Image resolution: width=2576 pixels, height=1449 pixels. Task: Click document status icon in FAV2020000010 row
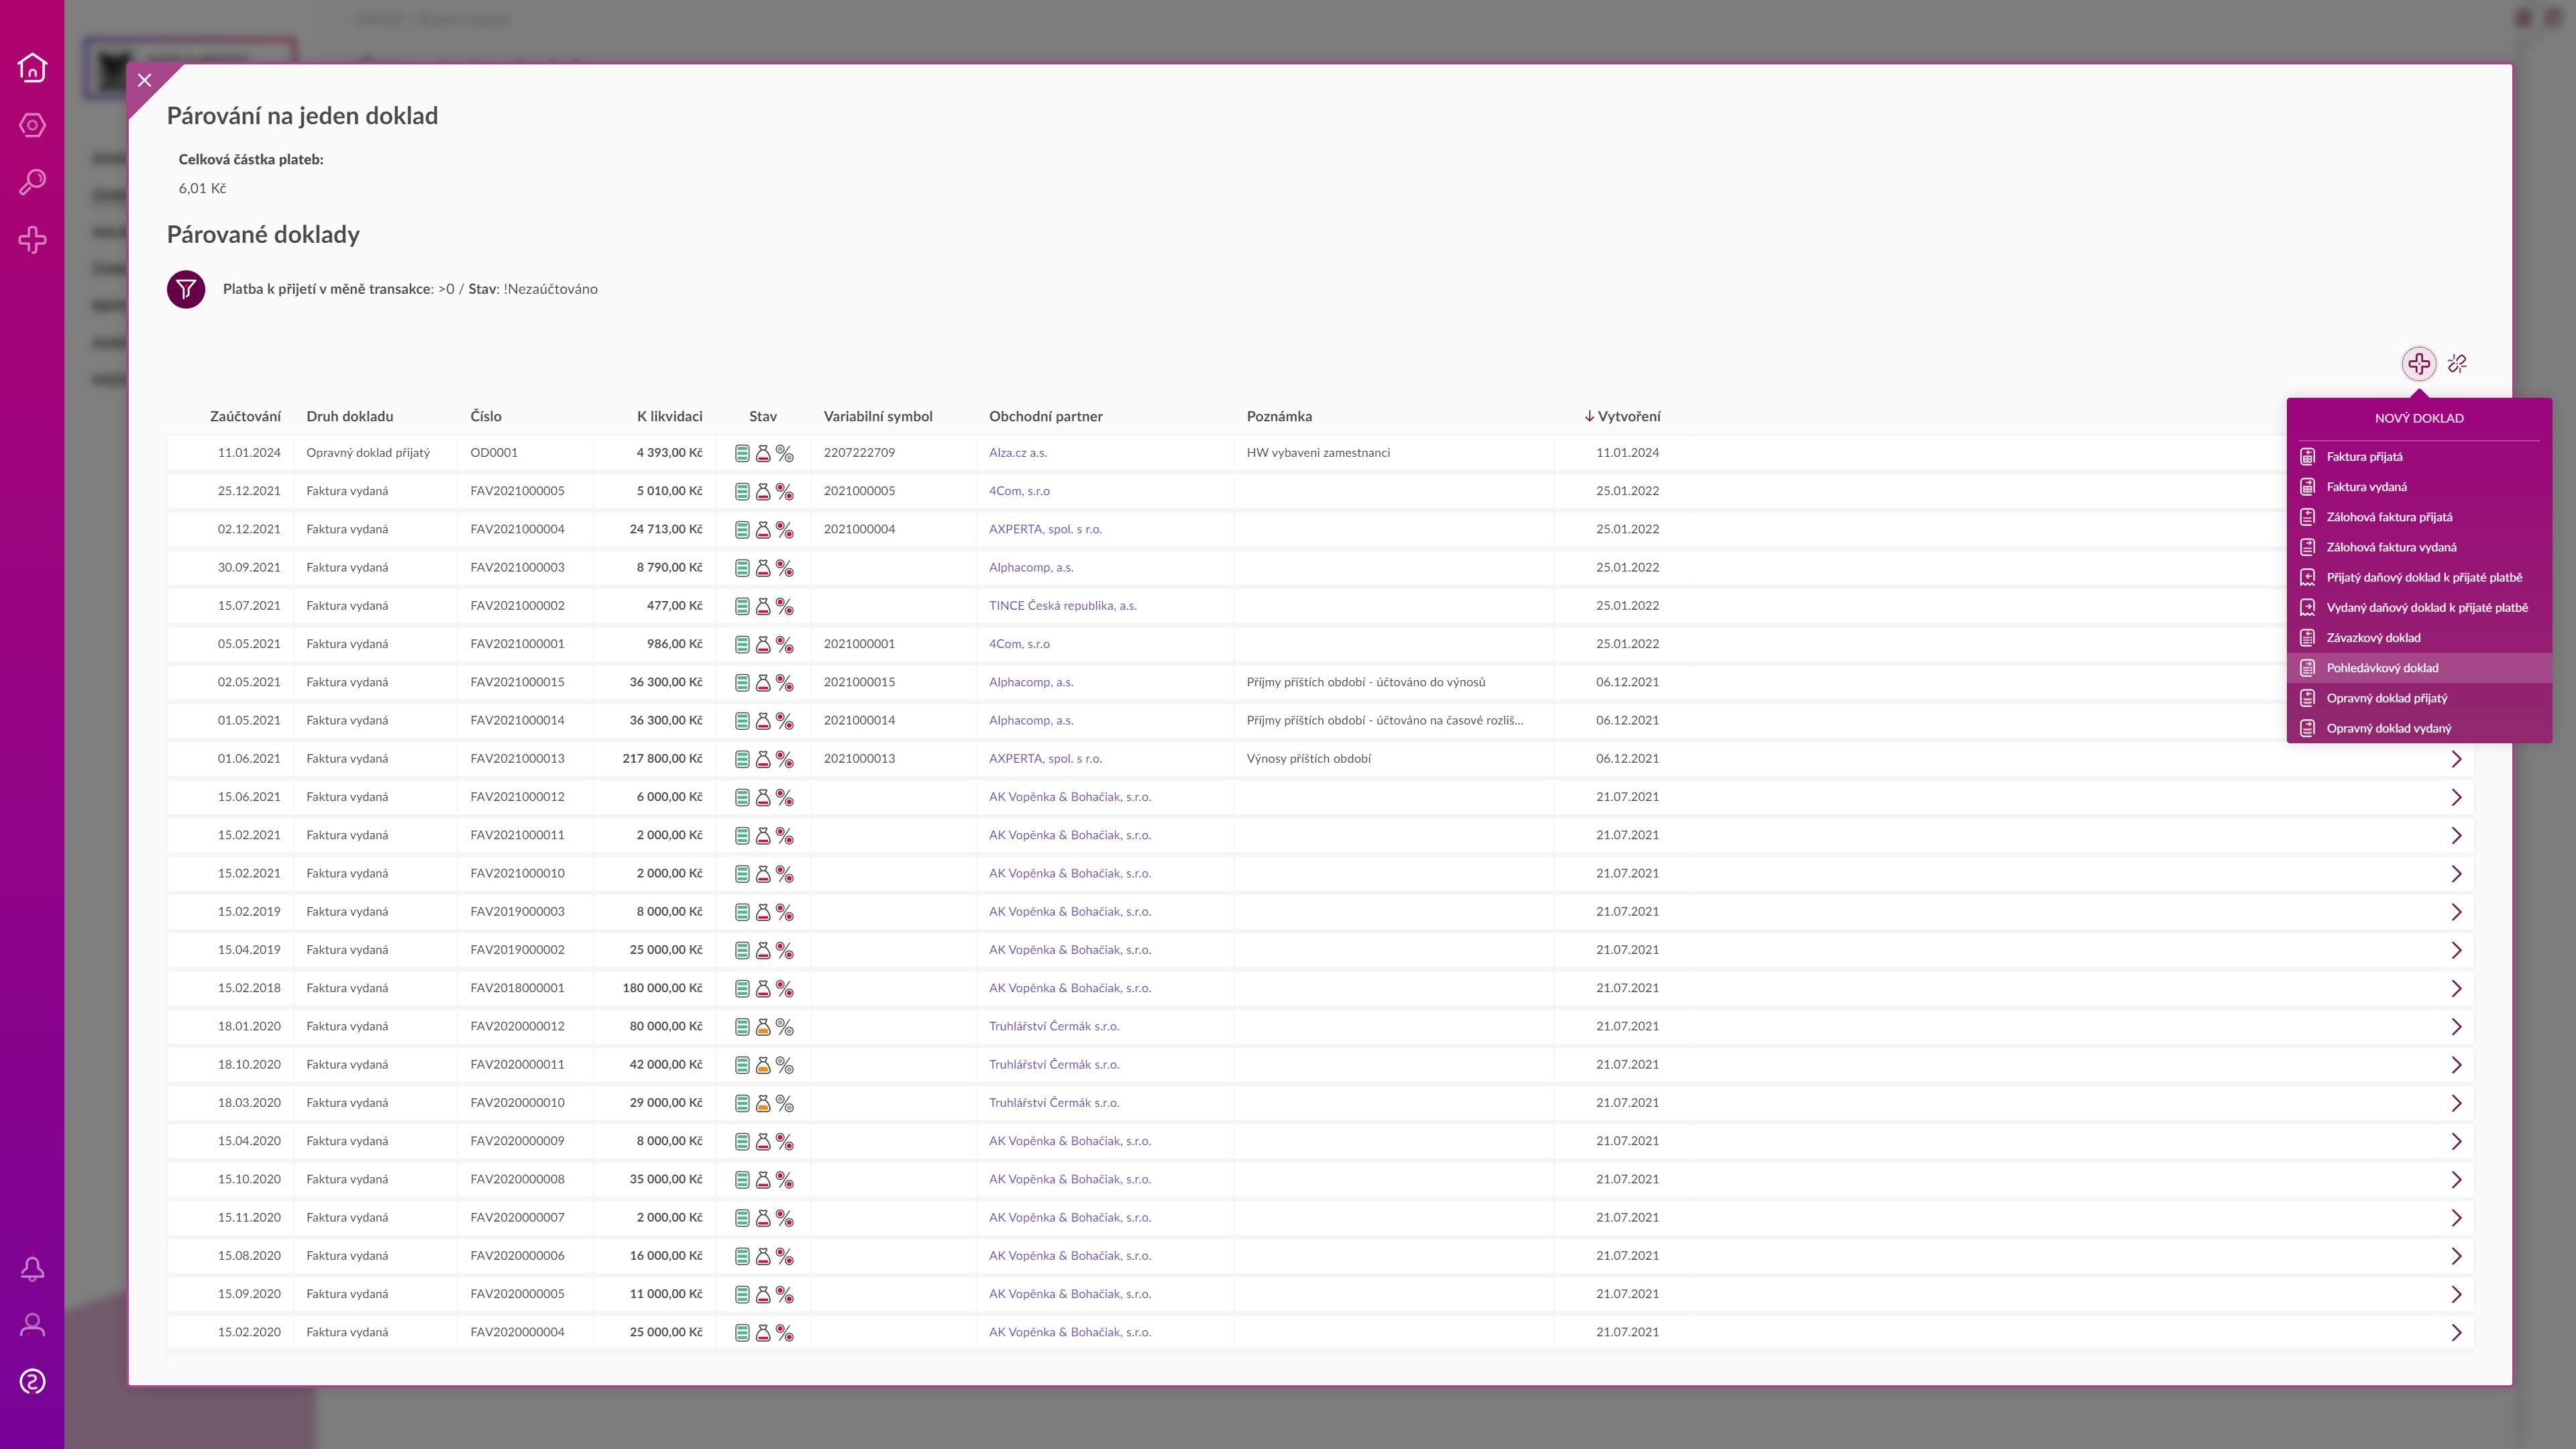click(742, 1103)
